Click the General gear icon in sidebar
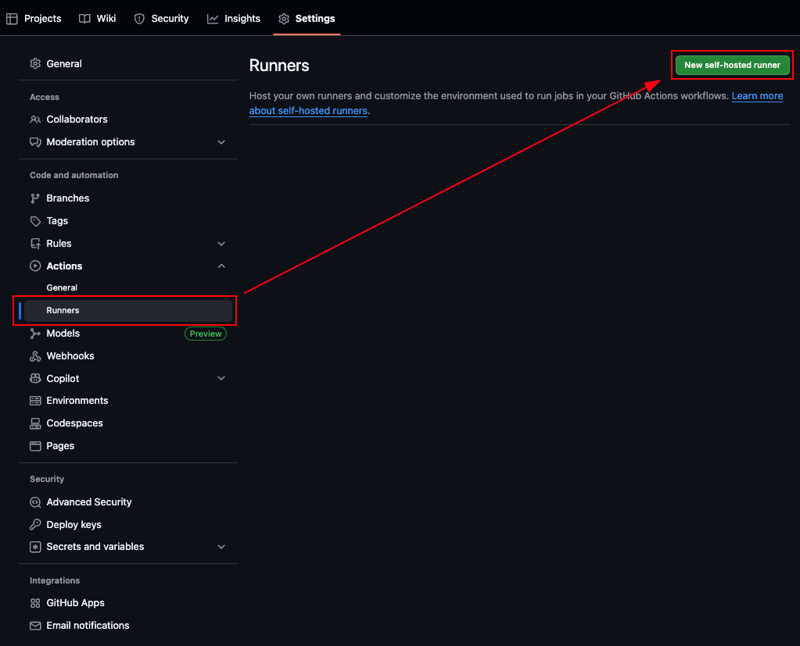This screenshot has width=800, height=646. pos(35,64)
